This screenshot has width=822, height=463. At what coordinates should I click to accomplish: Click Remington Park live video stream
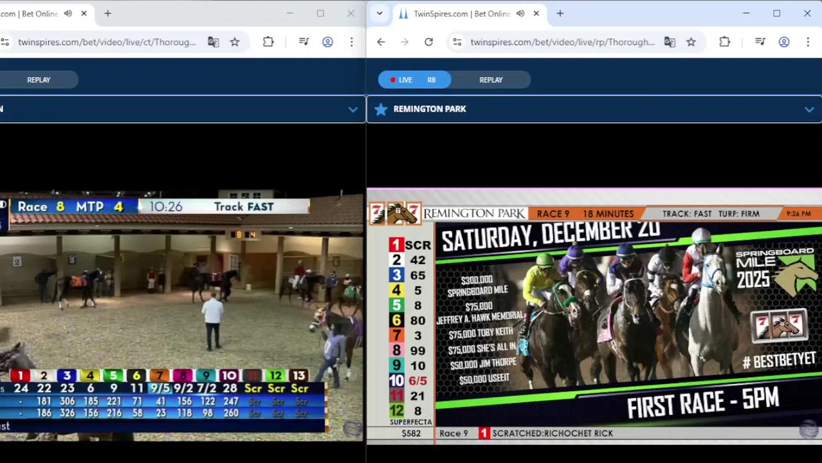click(594, 316)
